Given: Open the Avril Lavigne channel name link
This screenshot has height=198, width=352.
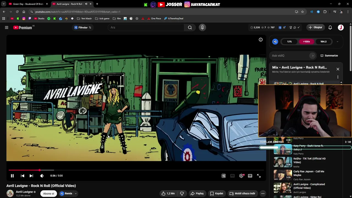Looking at the screenshot, I should (24, 192).
